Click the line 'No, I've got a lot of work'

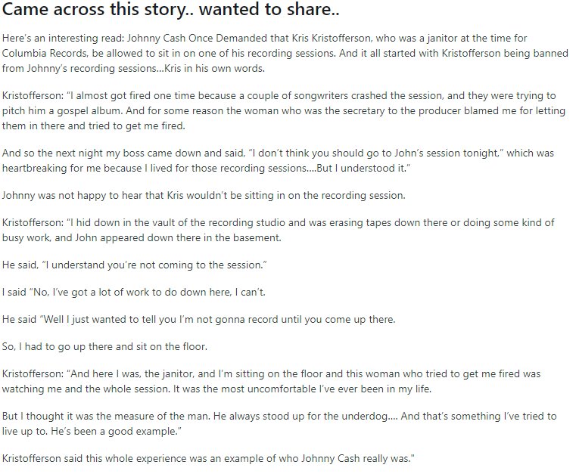pyautogui.click(x=134, y=292)
